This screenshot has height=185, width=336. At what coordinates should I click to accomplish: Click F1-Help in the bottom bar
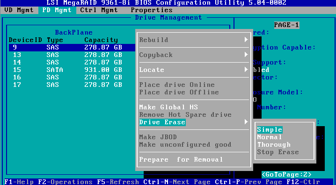[x=19, y=182]
